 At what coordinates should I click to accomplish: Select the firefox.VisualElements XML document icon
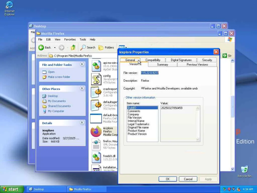[96, 144]
